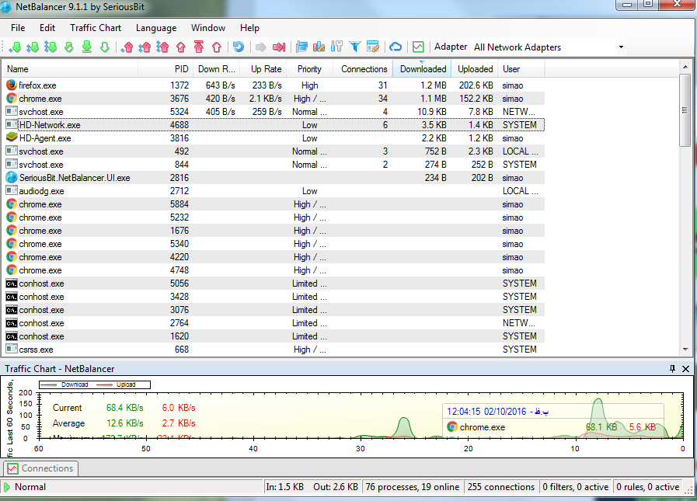This screenshot has height=501, width=697.
Task: Select the HD-Network.exe row
Action: 274,125
